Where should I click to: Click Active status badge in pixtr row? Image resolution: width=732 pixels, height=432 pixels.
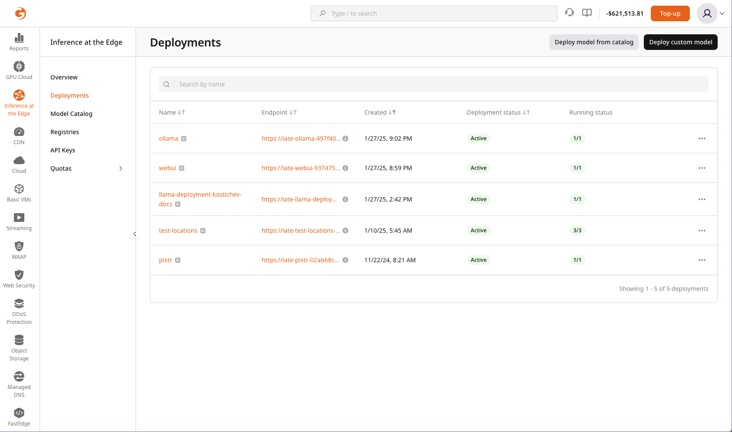[478, 260]
